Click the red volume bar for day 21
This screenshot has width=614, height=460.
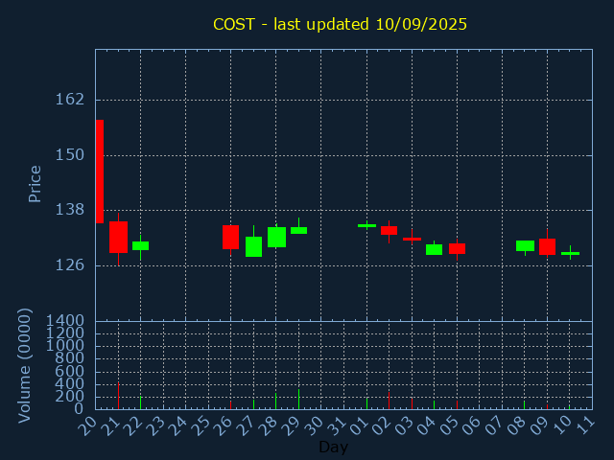pos(118,396)
